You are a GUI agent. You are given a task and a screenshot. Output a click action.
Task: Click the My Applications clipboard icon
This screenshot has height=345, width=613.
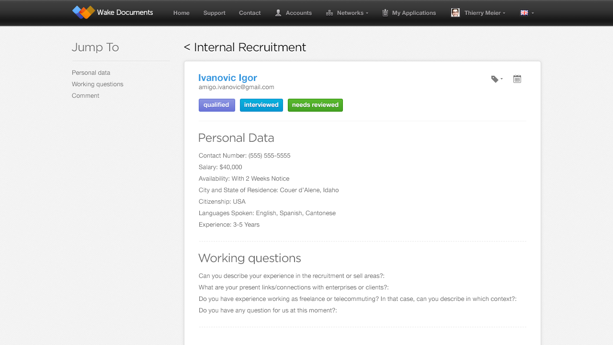(x=385, y=13)
